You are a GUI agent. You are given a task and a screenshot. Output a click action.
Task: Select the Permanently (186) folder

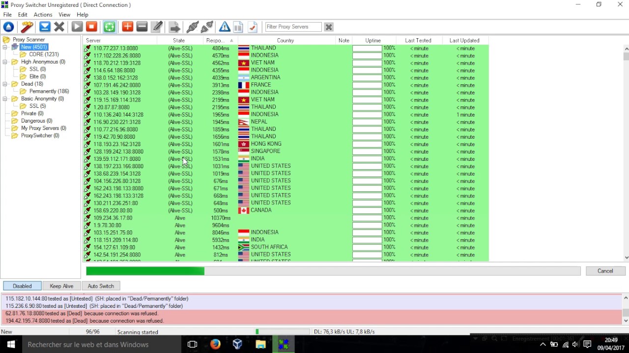(x=49, y=91)
